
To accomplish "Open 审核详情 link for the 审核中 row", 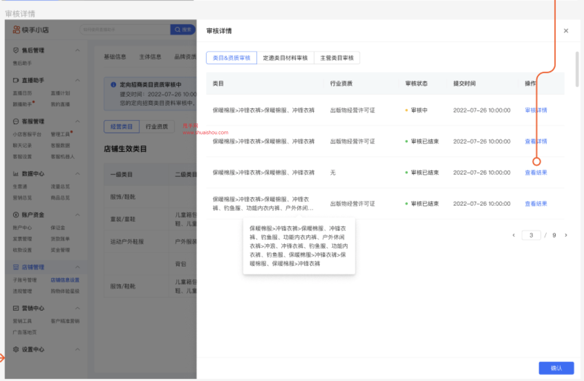I will pyautogui.click(x=536, y=110).
